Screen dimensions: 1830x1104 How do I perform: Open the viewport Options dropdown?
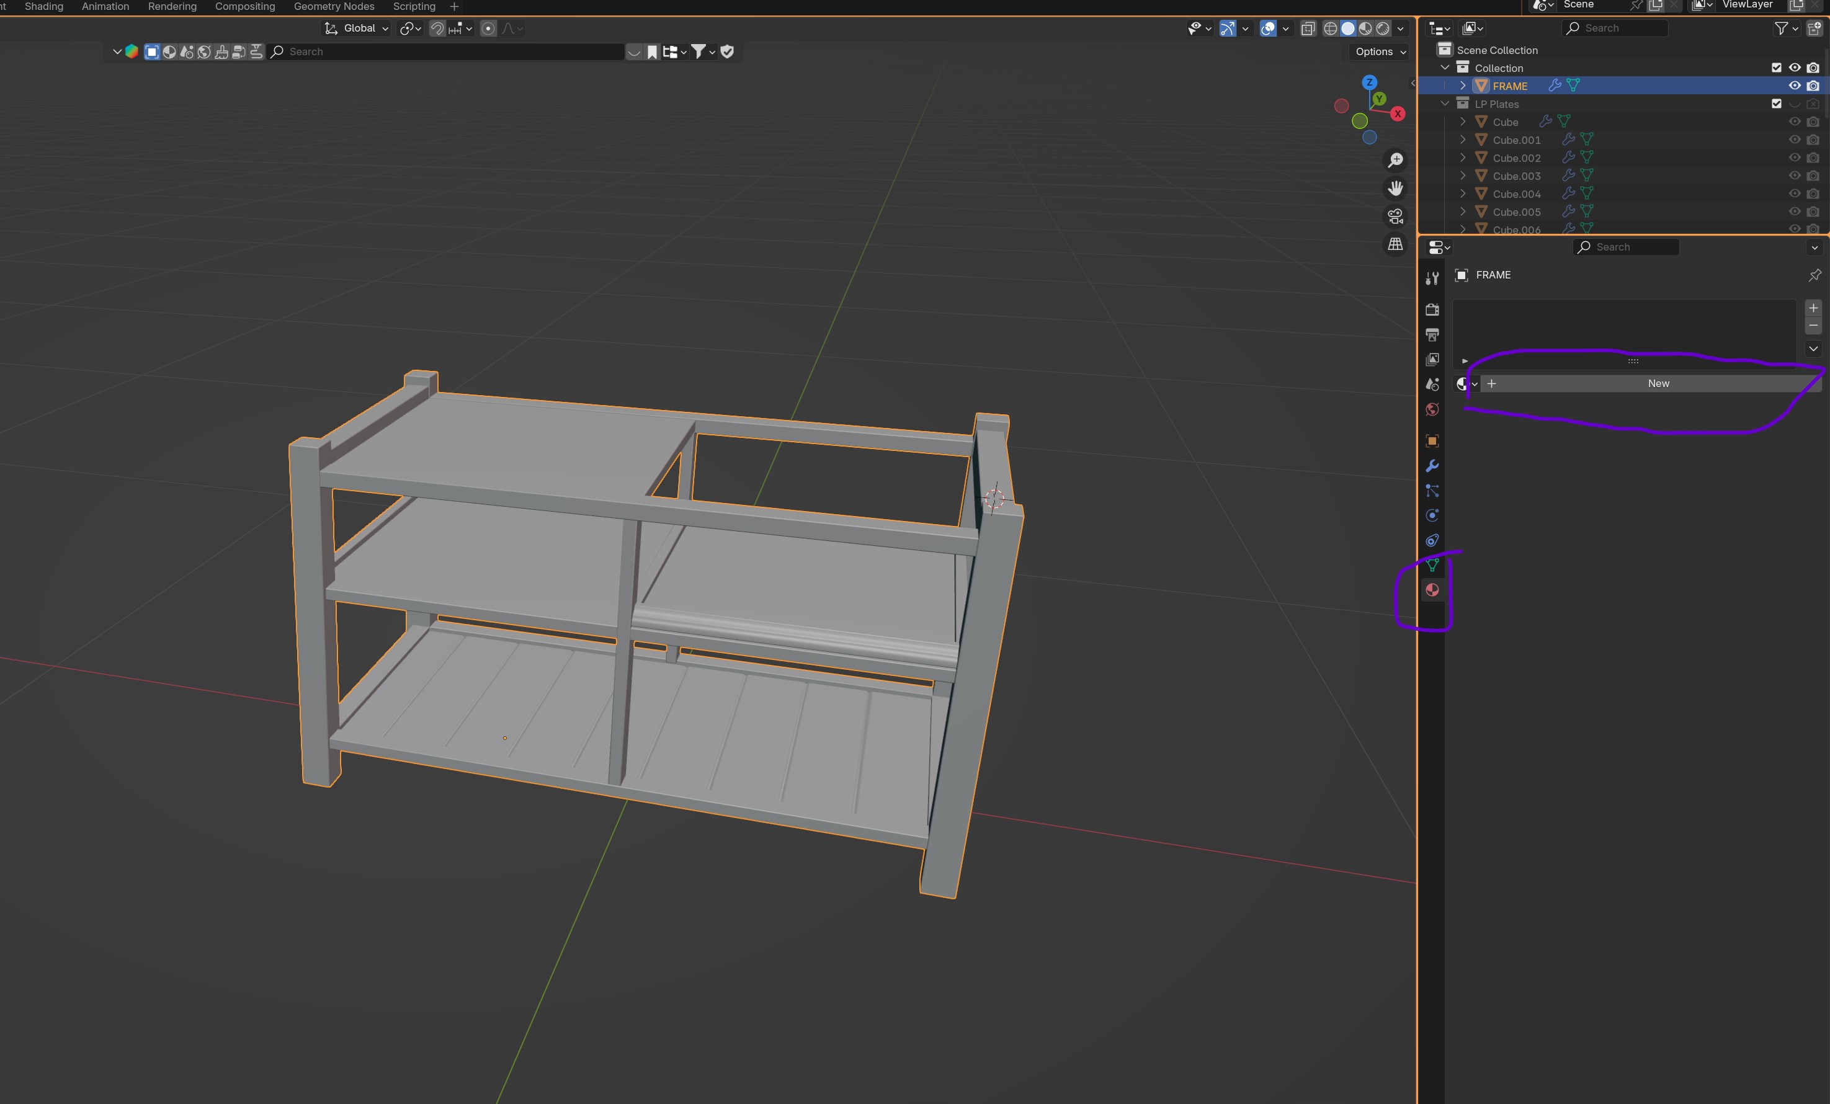1380,52
